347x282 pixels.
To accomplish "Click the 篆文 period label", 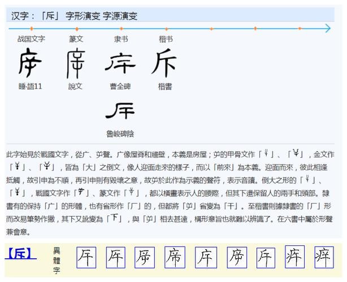I will tap(76, 39).
